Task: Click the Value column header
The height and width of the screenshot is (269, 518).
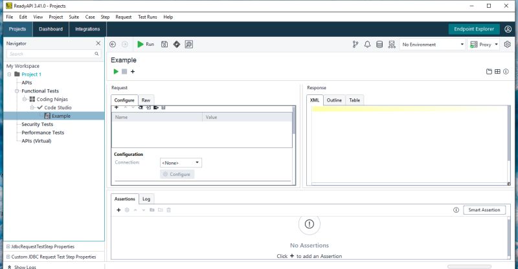Action: [x=247, y=117]
